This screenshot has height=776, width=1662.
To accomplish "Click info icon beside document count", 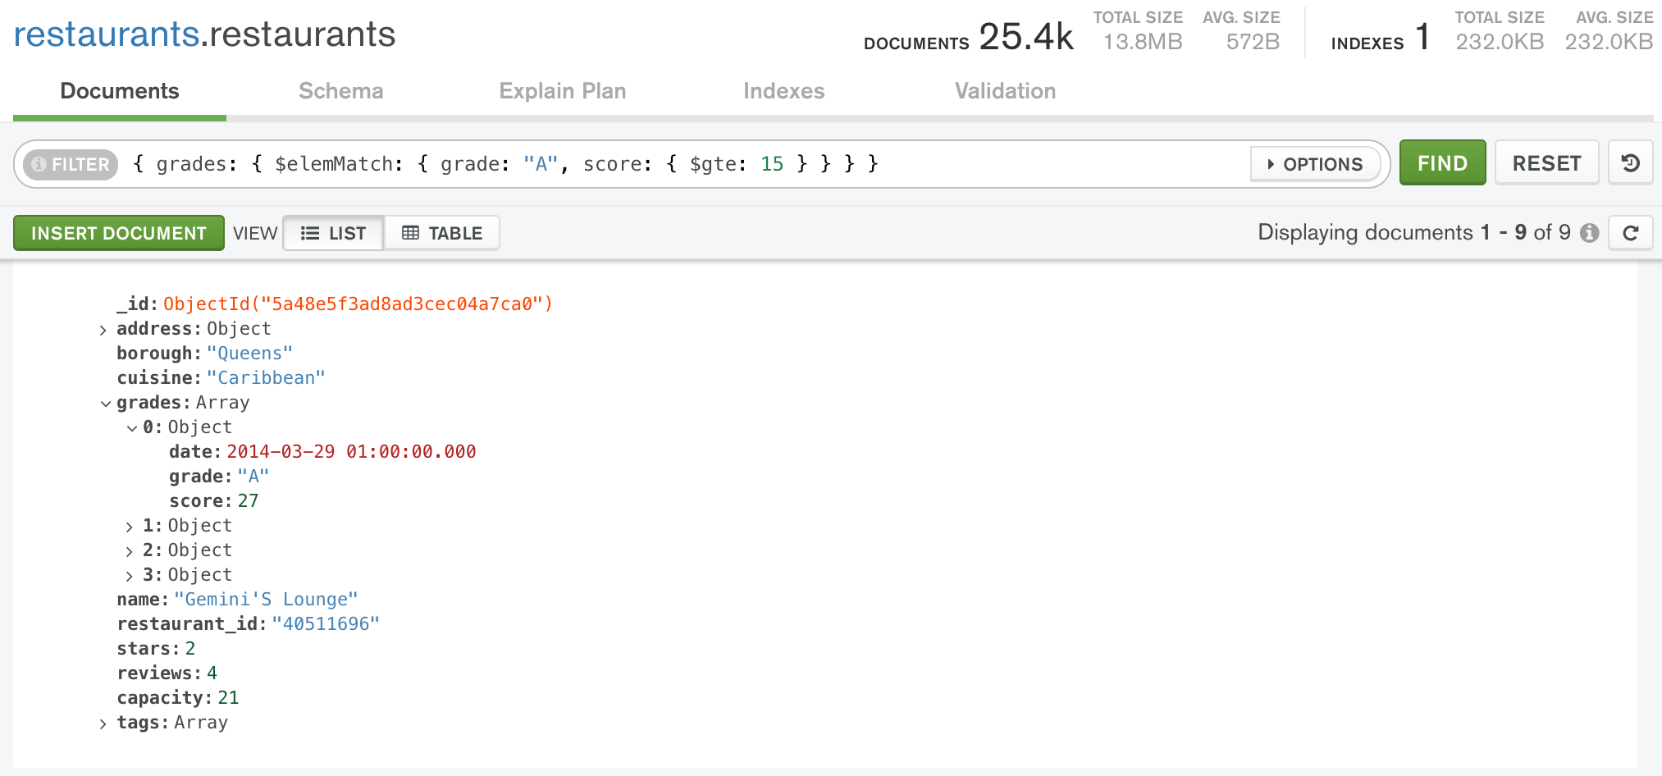I will coord(1590,233).
